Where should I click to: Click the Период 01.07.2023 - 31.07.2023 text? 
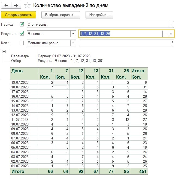64,56
